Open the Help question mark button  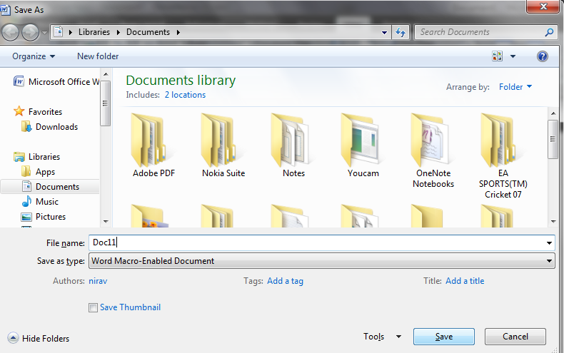pos(542,56)
